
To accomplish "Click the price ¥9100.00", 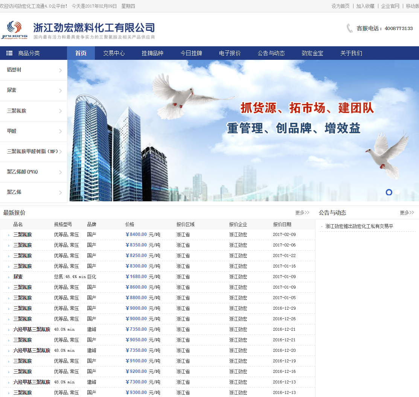I will click(x=136, y=361).
